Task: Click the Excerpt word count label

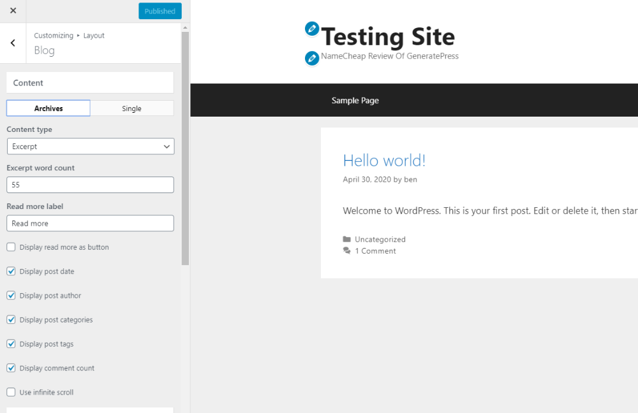Action: coord(40,168)
